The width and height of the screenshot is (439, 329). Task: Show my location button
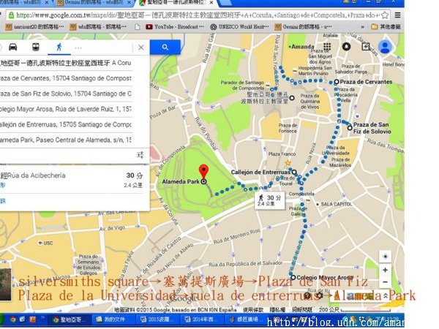point(386,257)
